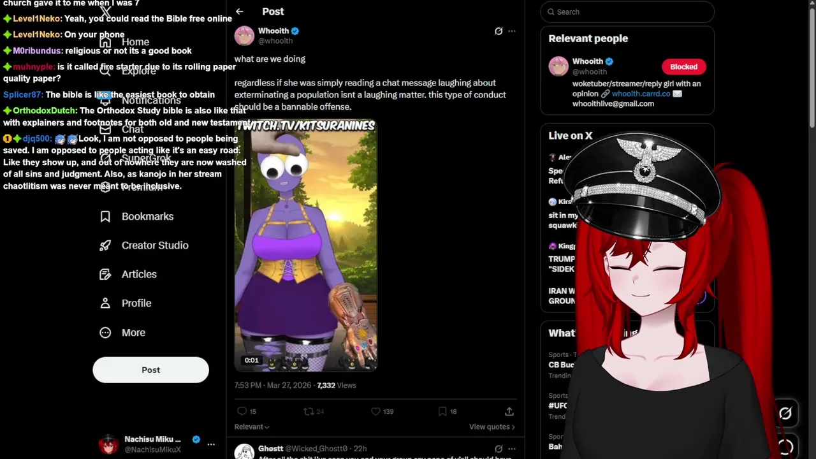Expand the More menu in sidebar

[122, 333]
